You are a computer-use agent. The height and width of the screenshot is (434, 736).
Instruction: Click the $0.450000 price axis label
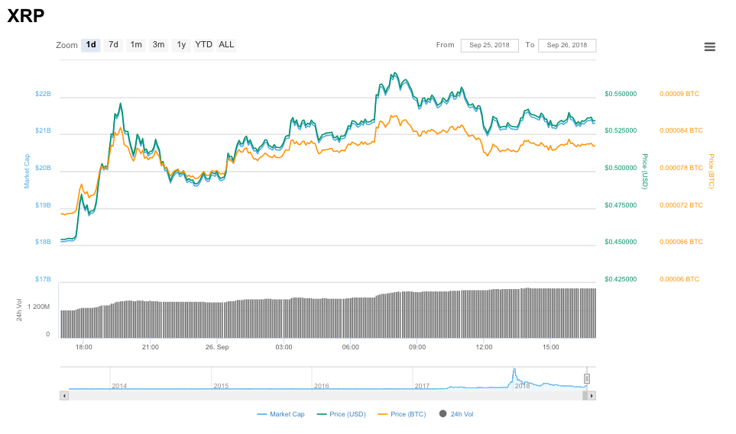pos(621,242)
